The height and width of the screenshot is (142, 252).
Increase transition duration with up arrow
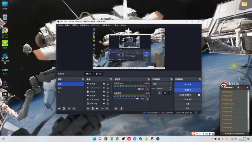(171, 88)
